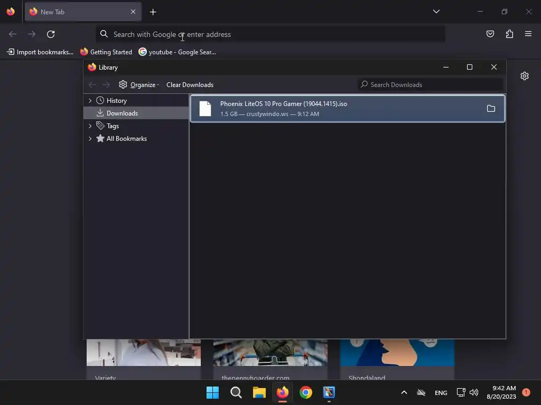Click the ENG language indicator
Image resolution: width=541 pixels, height=405 pixels.
(x=441, y=392)
